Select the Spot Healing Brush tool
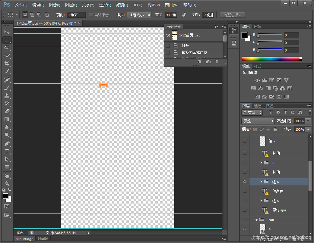Viewport: 314px width, 243px height. tap(7, 80)
